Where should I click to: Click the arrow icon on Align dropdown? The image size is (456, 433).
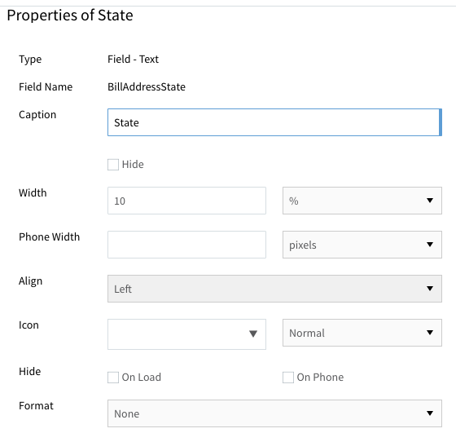(430, 289)
